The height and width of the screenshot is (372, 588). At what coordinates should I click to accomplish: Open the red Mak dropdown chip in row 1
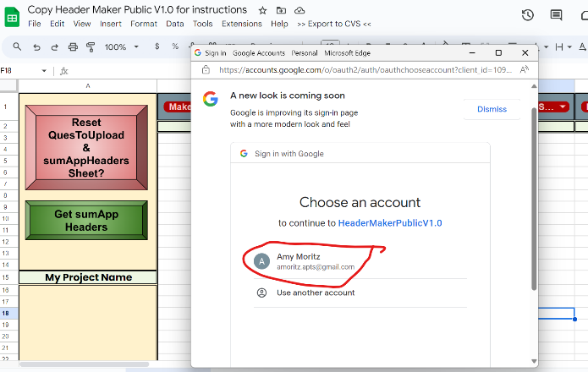178,107
